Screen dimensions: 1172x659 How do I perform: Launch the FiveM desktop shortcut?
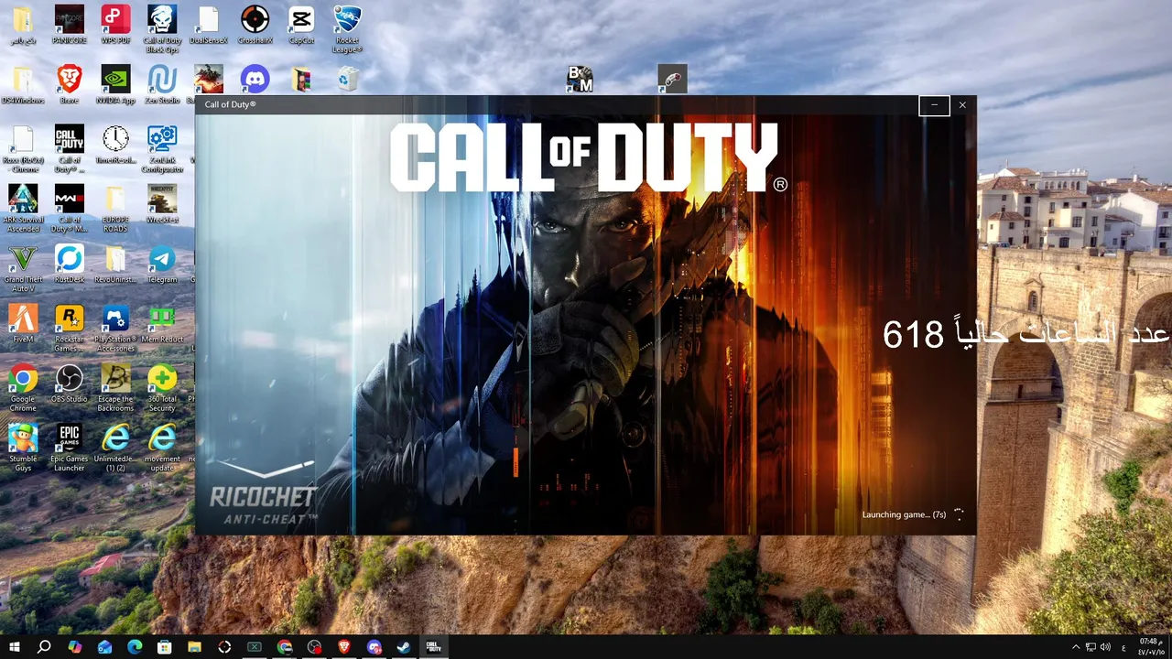point(23,323)
